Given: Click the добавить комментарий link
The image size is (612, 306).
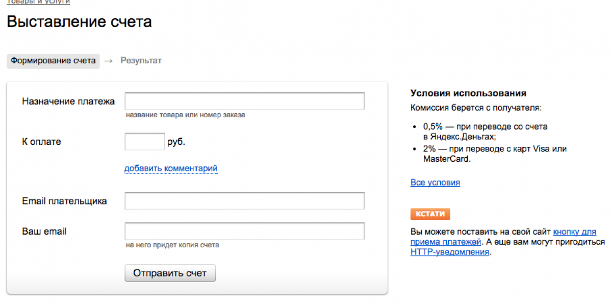Looking at the screenshot, I should (x=171, y=168).
